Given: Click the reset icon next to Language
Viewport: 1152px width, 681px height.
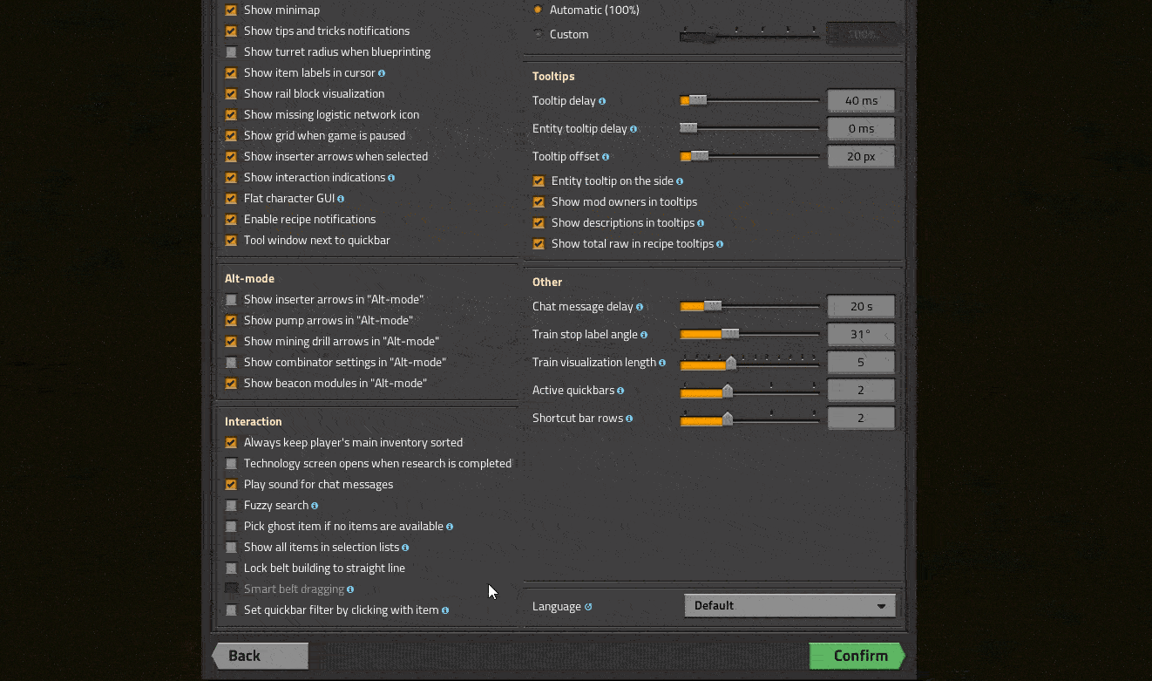Looking at the screenshot, I should [588, 607].
